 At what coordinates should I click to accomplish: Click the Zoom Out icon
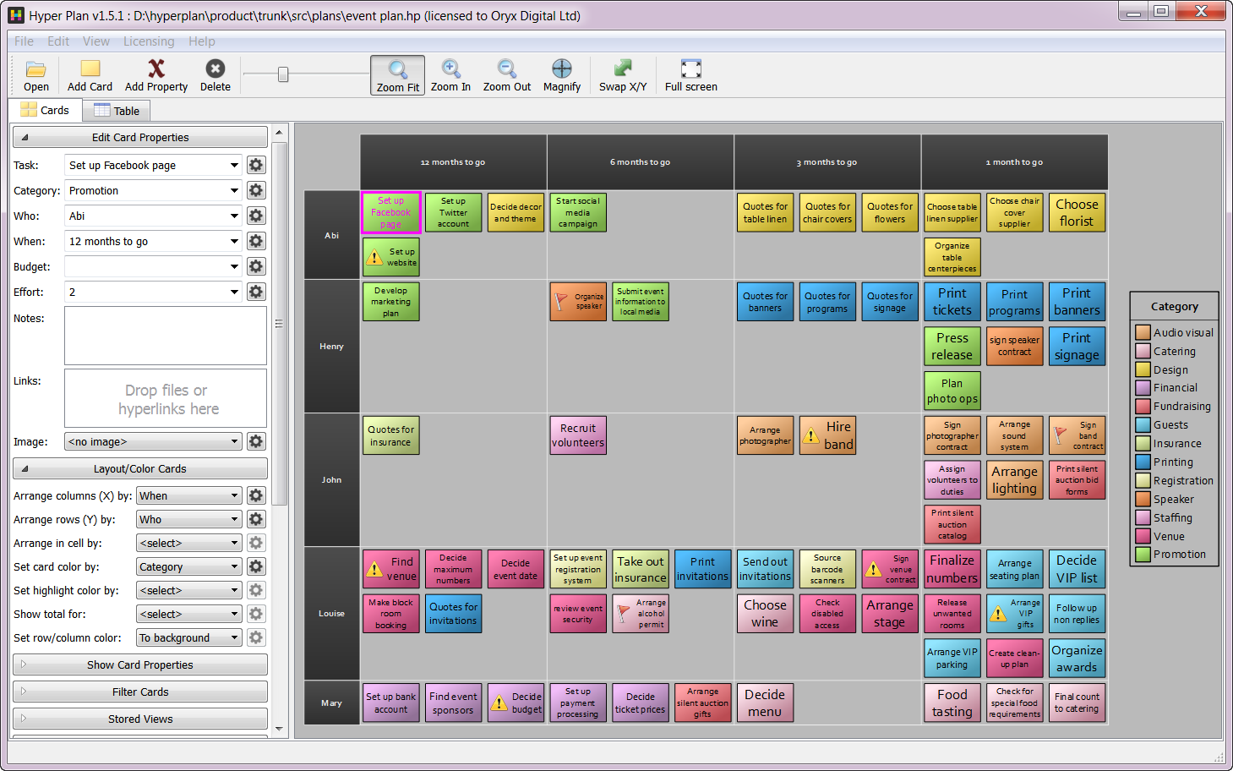click(x=506, y=69)
